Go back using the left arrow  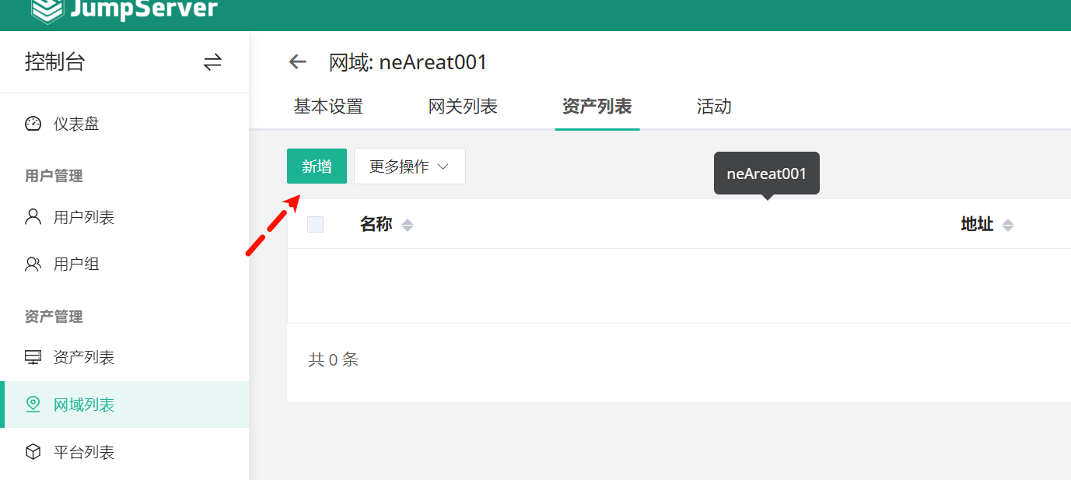(x=298, y=62)
